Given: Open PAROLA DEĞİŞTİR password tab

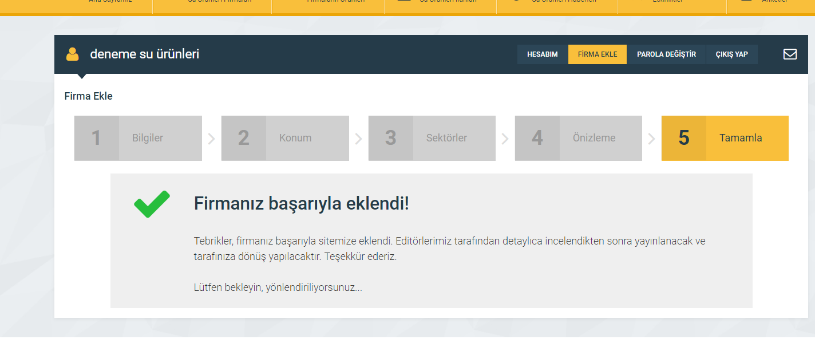Looking at the screenshot, I should pyautogui.click(x=666, y=54).
